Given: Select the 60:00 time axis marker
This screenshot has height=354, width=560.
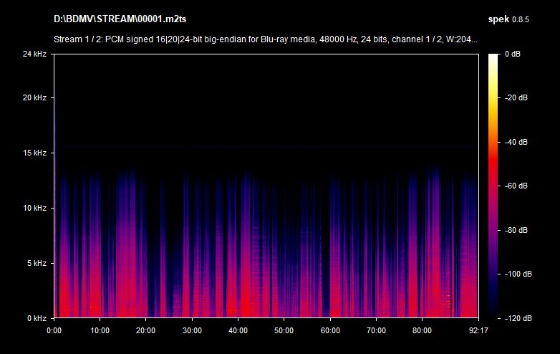Looking at the screenshot, I should [329, 330].
